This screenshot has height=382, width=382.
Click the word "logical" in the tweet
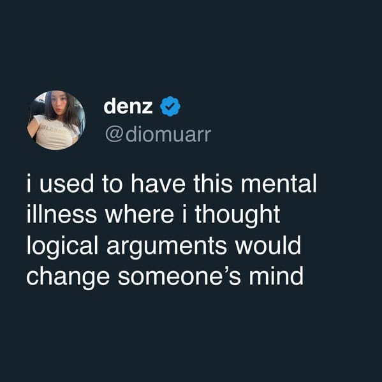point(62,246)
